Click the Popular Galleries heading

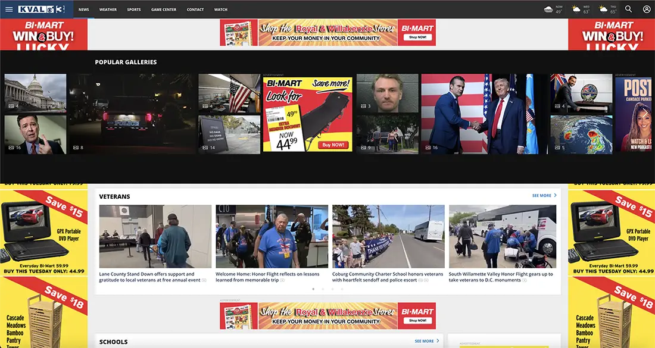point(126,62)
